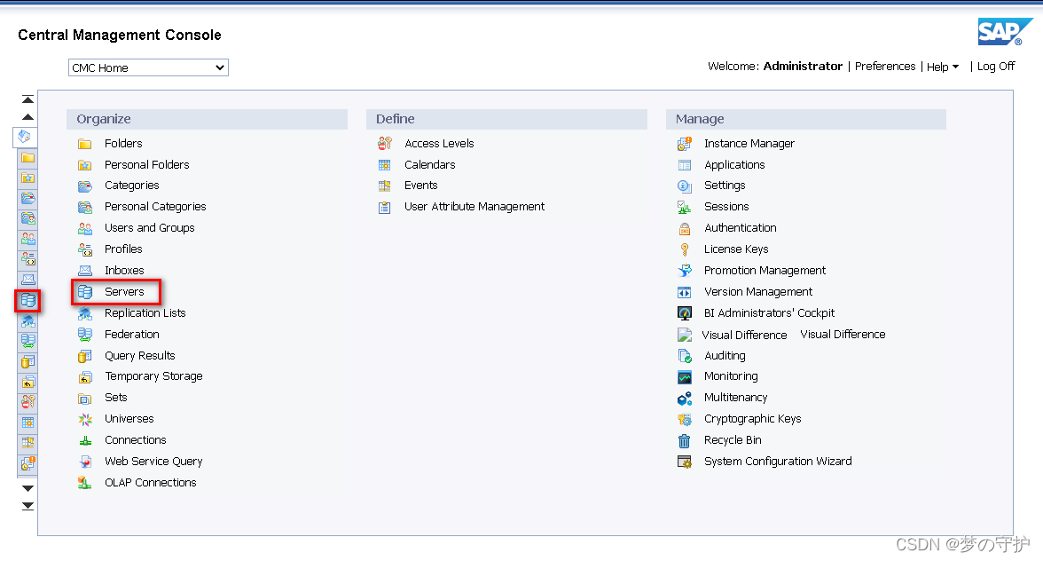Open the Access Levels link
Viewport: 1043px width, 561px height.
pyautogui.click(x=439, y=143)
